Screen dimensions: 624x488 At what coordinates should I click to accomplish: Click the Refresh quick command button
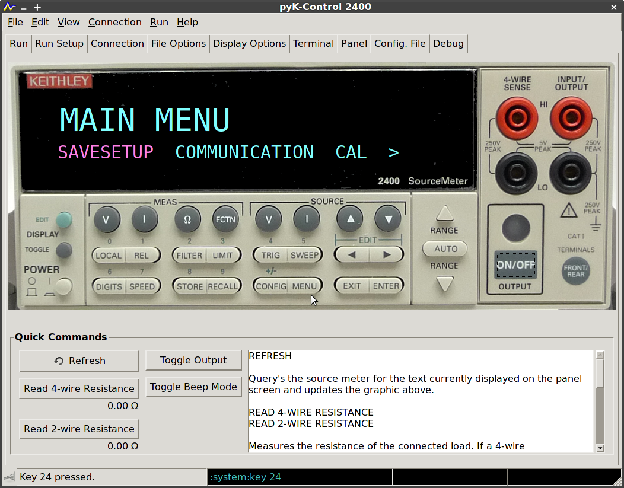tap(79, 361)
